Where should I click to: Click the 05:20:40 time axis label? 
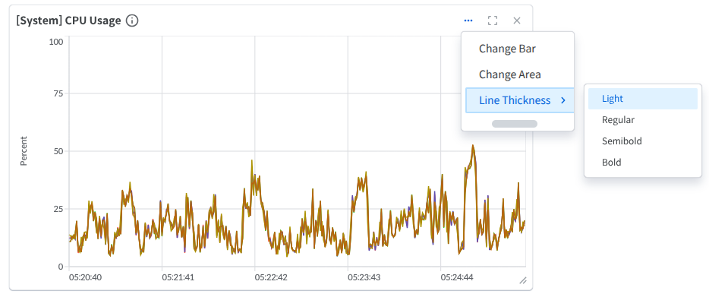coord(85,277)
